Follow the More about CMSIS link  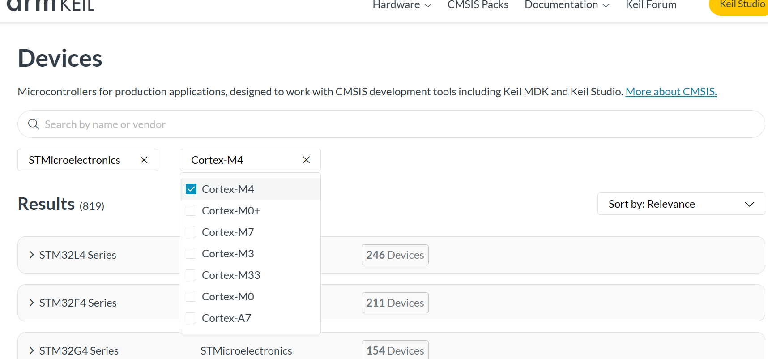[671, 92]
